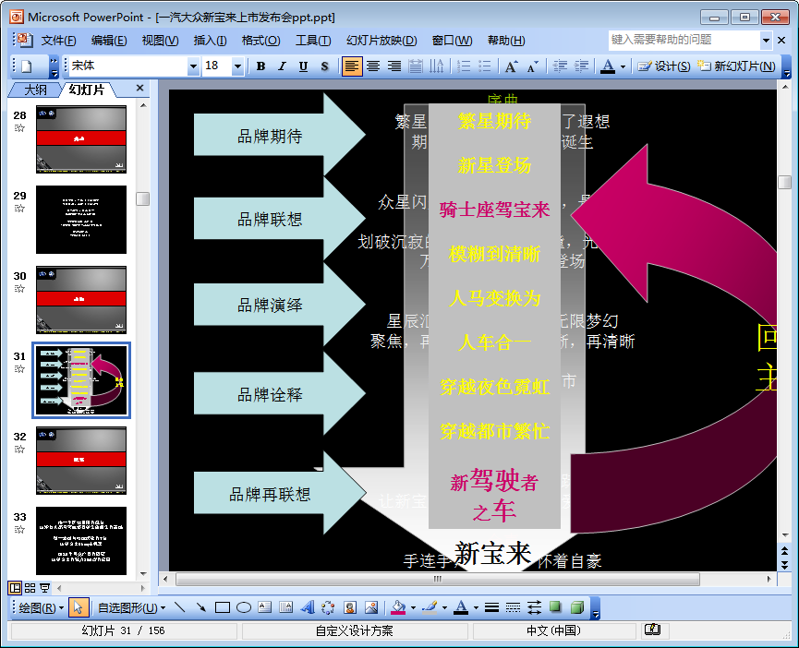The width and height of the screenshot is (799, 648).
Task: Toggle text shadow
Action: click(x=324, y=66)
